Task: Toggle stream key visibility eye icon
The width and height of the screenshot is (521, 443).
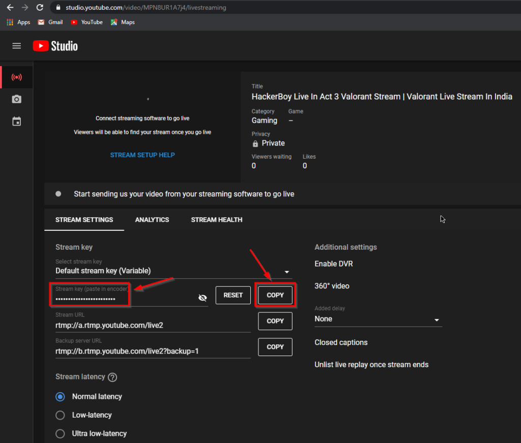Action: pos(202,298)
